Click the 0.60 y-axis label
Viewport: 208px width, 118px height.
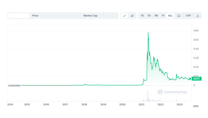[196, 31]
